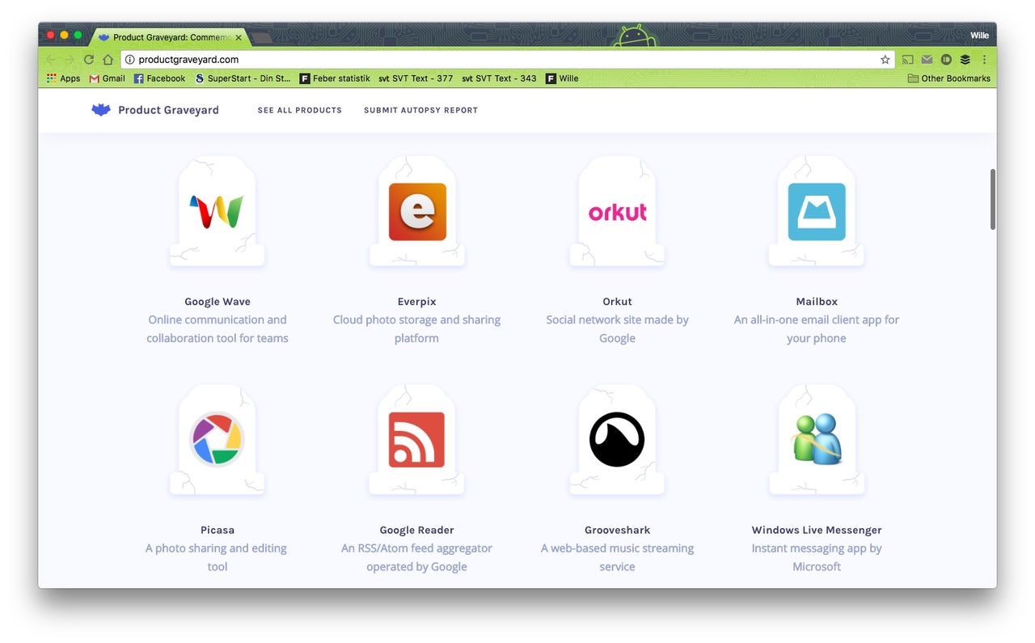The height and width of the screenshot is (643, 1035).
Task: Open Chrome three-dot menu
Action: point(984,60)
